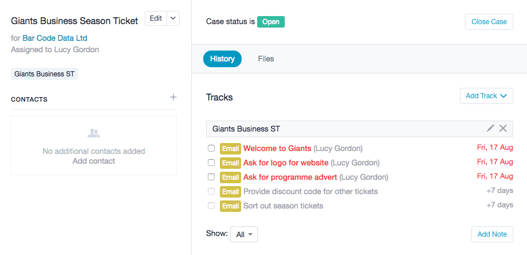Screen dimensions: 527x255
Task: Click the plus icon to add contact
Action: point(173,98)
